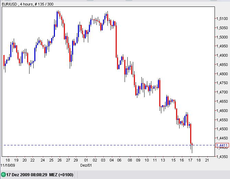Click the date axis label 24
Viewport: 230px width, 179px height.
43,160
